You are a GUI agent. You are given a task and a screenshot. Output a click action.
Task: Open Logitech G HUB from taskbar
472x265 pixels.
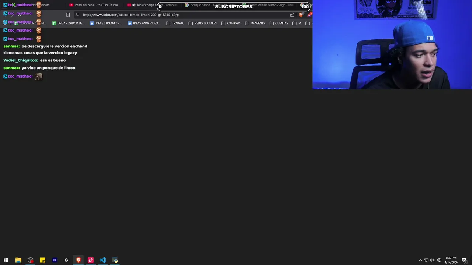click(x=66, y=260)
